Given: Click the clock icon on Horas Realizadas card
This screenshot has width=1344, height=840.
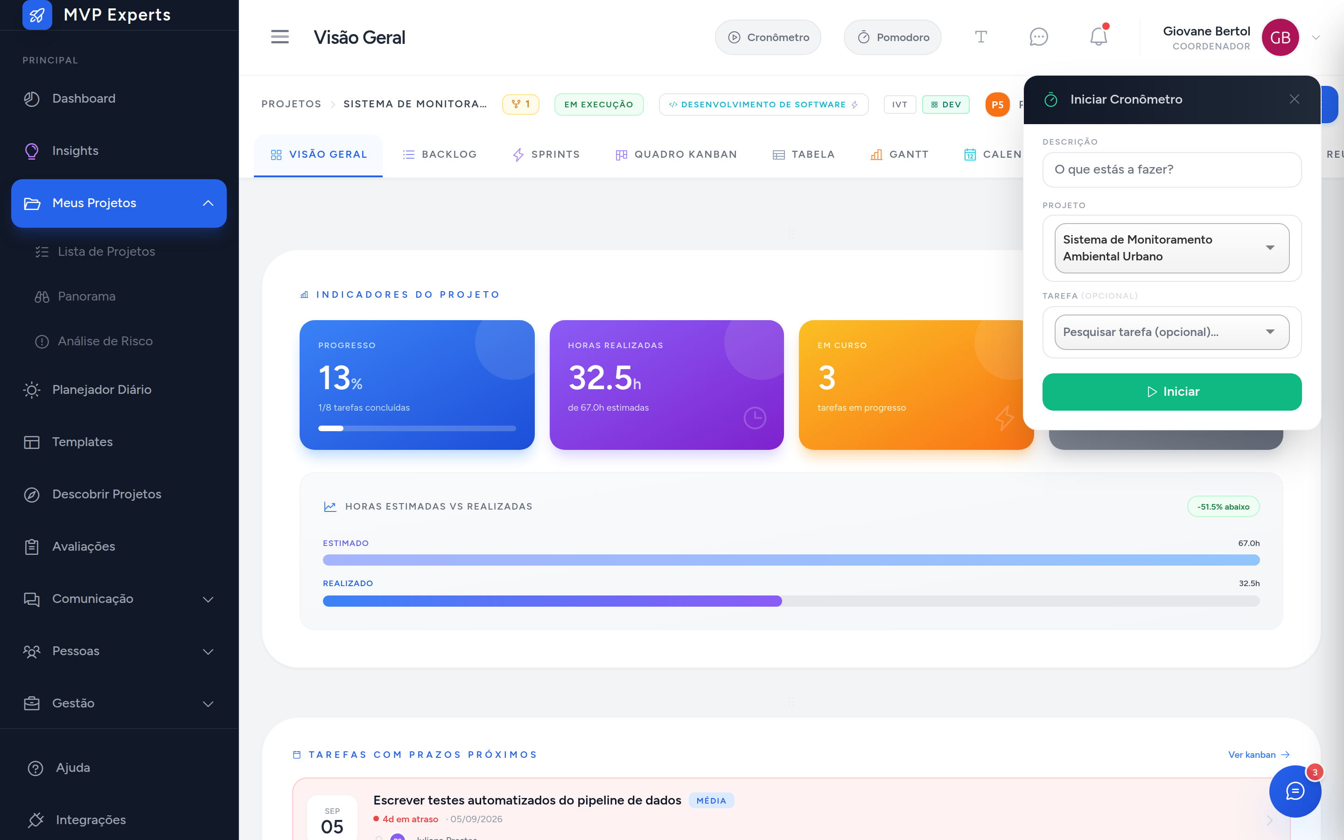Looking at the screenshot, I should point(755,418).
